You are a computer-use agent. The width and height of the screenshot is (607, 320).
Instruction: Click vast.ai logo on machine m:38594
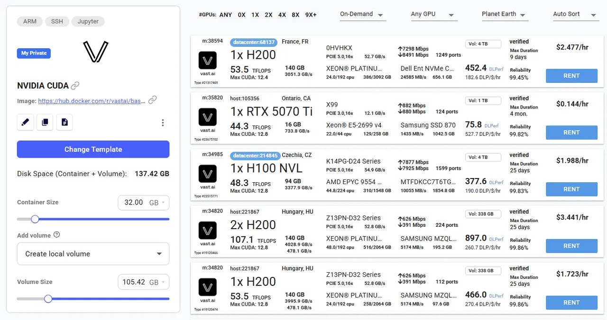208,61
